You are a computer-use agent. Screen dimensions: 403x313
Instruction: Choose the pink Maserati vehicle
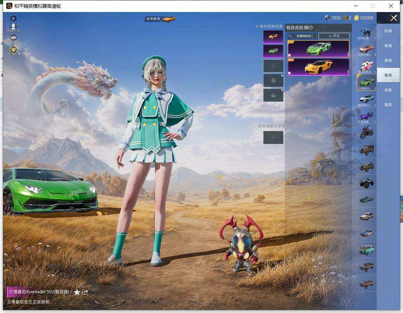pos(367,49)
